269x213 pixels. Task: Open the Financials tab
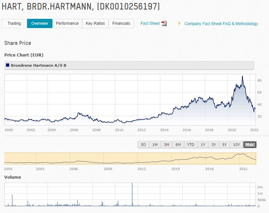pos(121,23)
